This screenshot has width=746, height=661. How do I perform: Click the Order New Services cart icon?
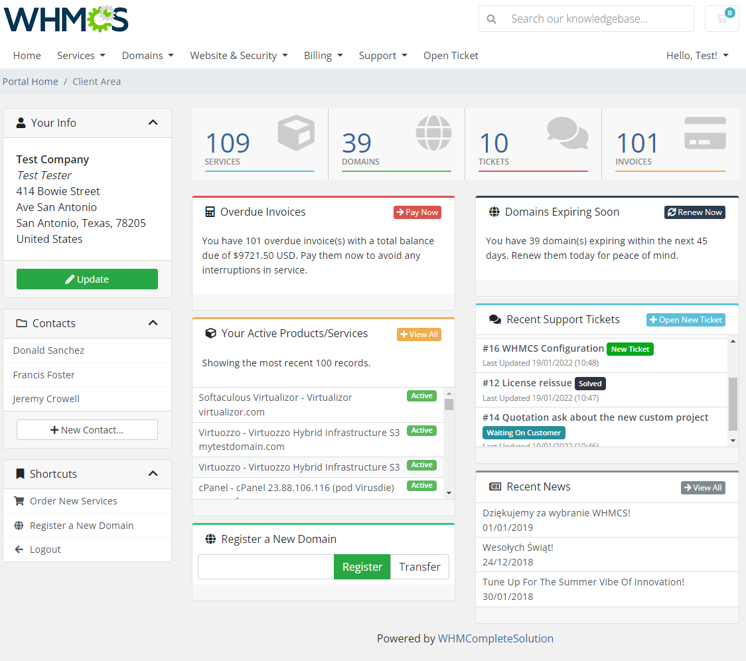(19, 500)
